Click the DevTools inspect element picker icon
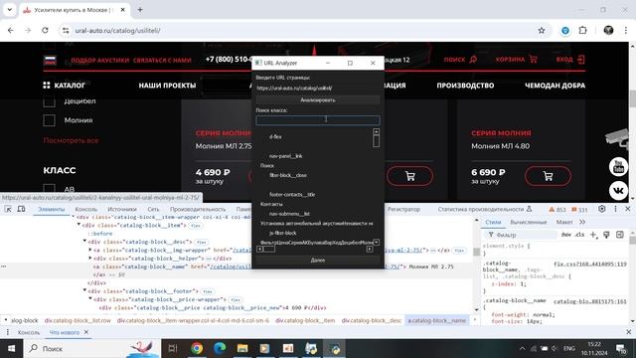 8,209
